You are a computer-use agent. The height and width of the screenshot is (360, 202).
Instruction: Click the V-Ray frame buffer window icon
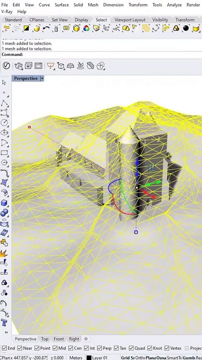pyautogui.click(x=38, y=66)
